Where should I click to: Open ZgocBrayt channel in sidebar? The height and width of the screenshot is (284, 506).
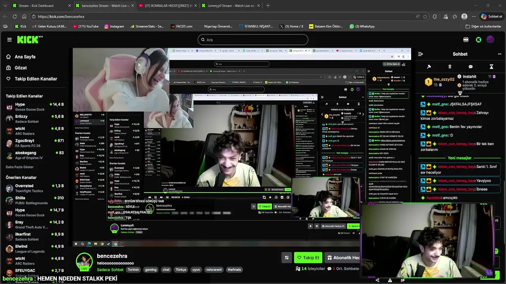pos(35,143)
